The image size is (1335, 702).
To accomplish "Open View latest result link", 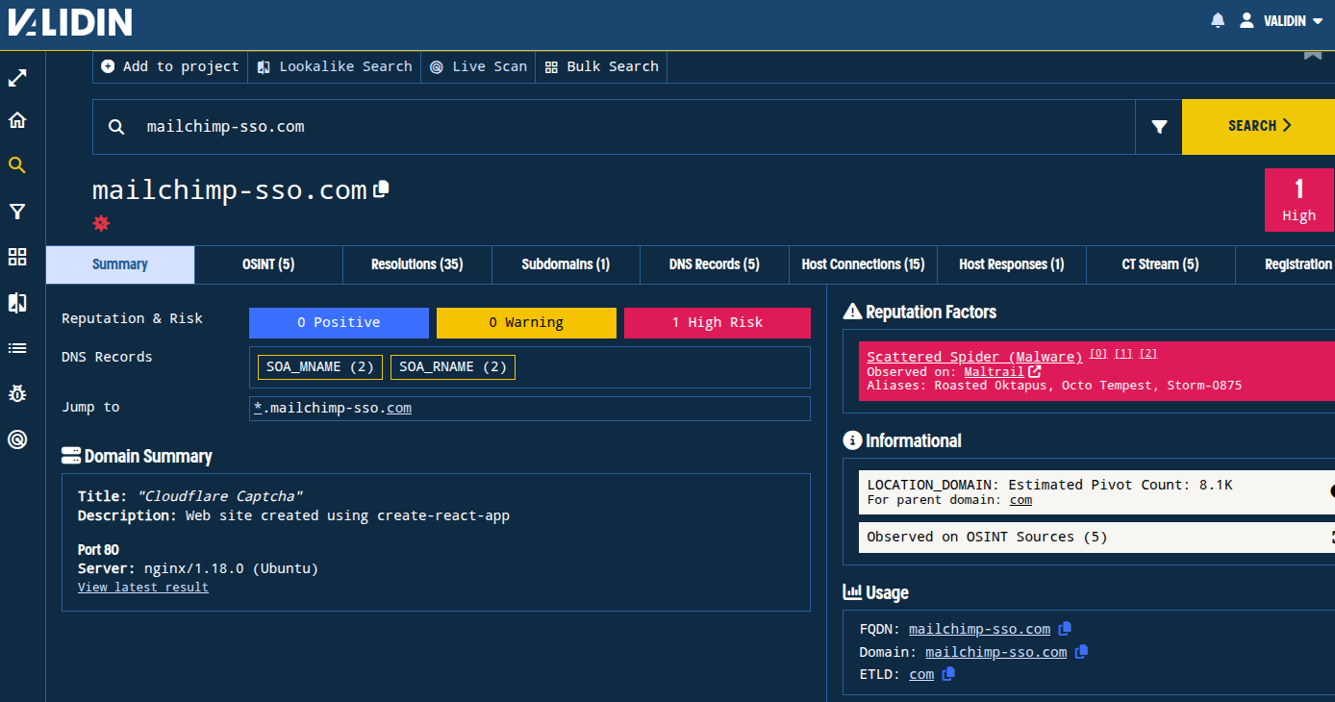I will click(x=143, y=588).
